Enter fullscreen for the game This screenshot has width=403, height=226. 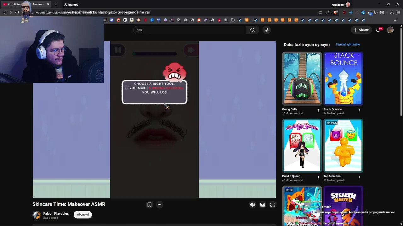273,205
